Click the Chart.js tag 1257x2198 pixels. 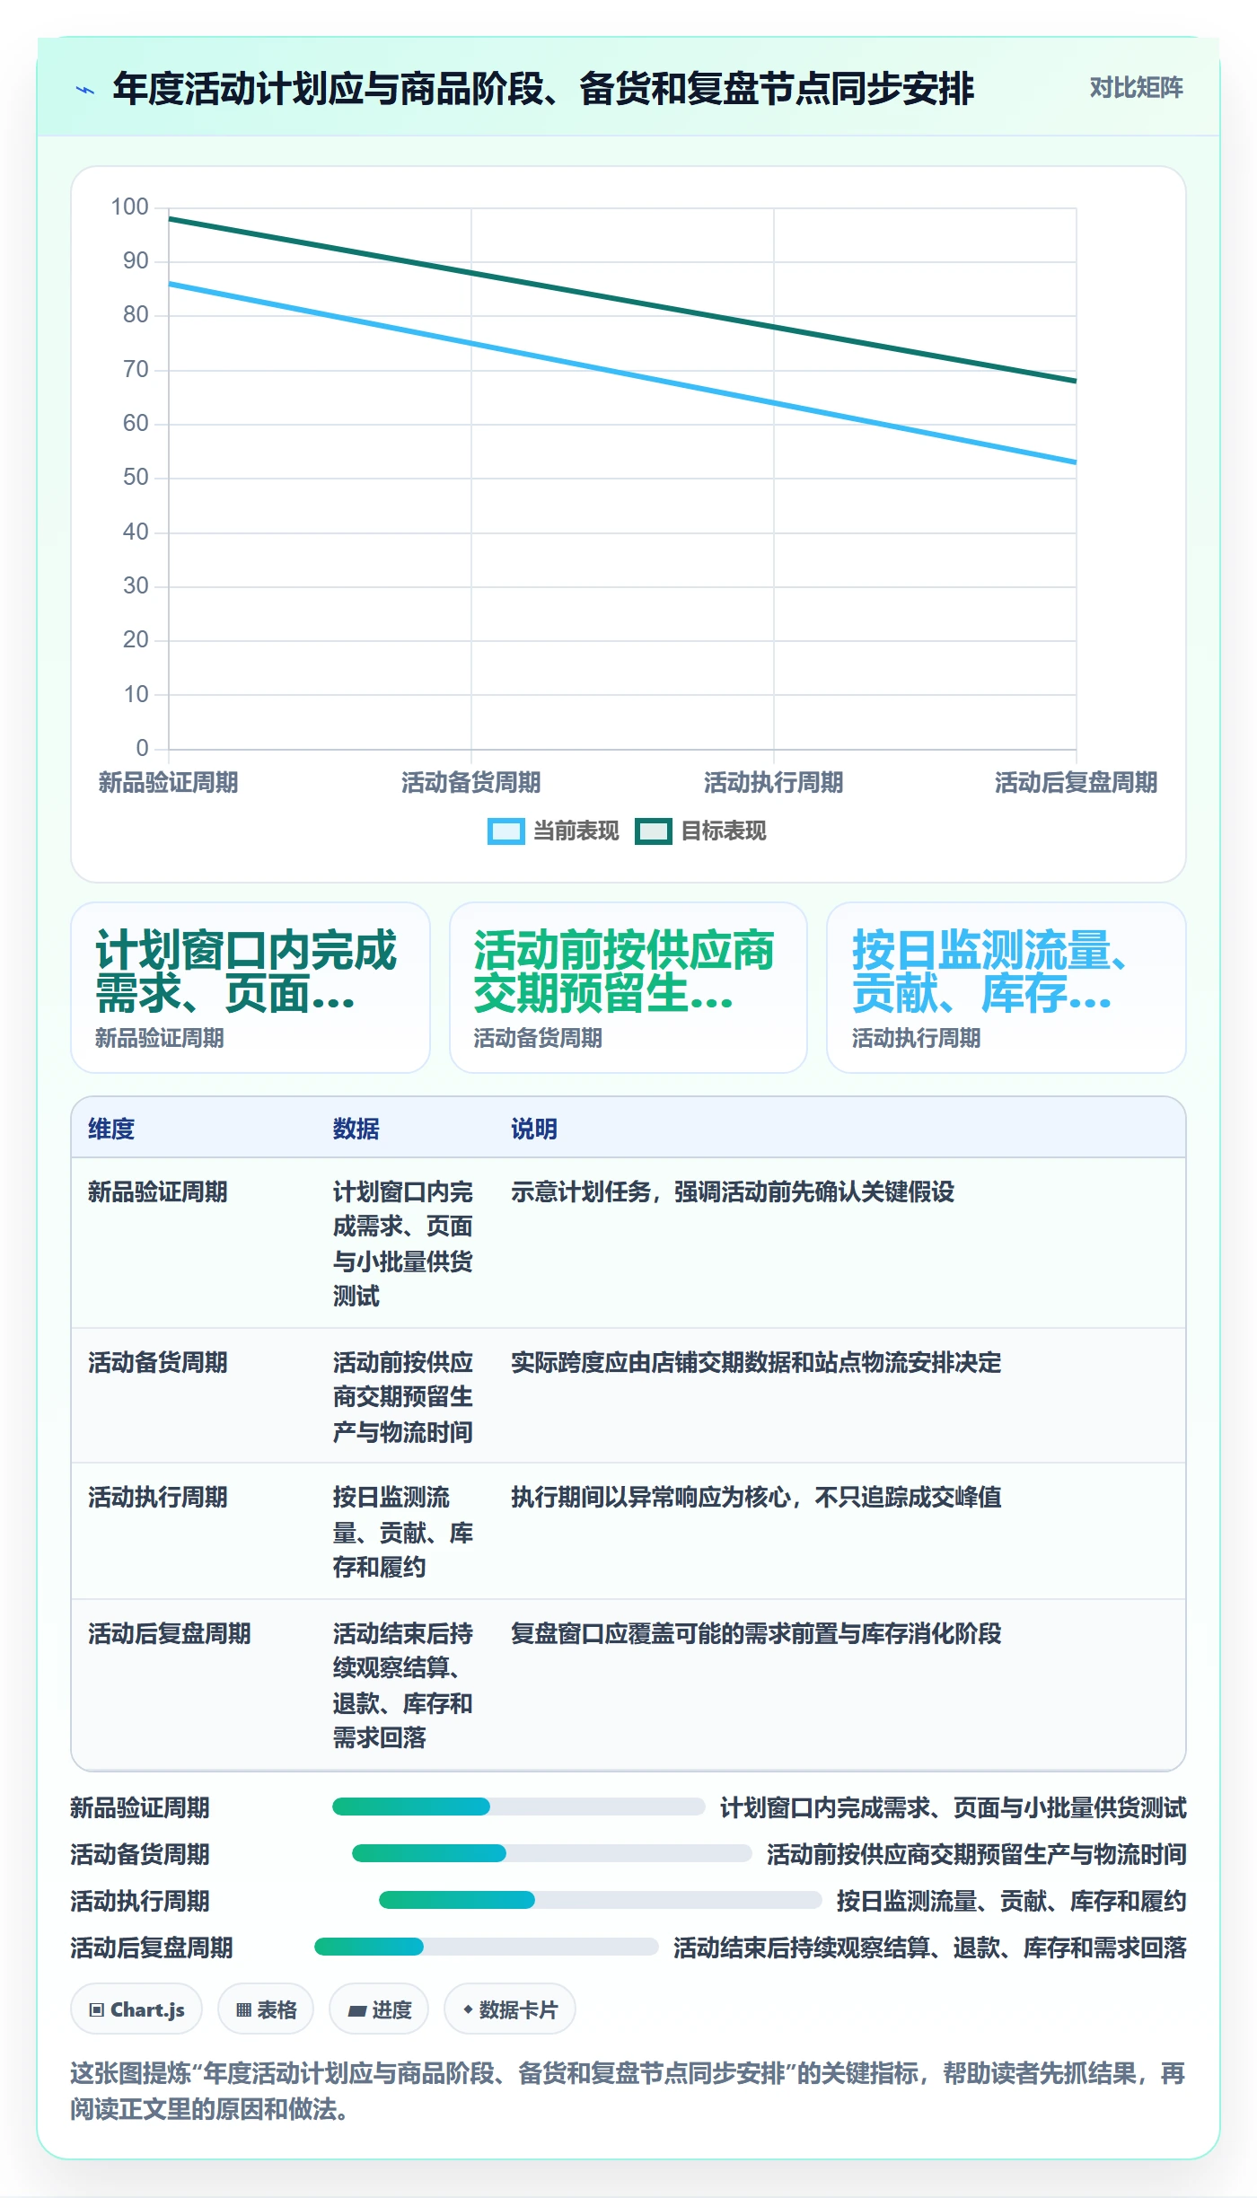[136, 2009]
